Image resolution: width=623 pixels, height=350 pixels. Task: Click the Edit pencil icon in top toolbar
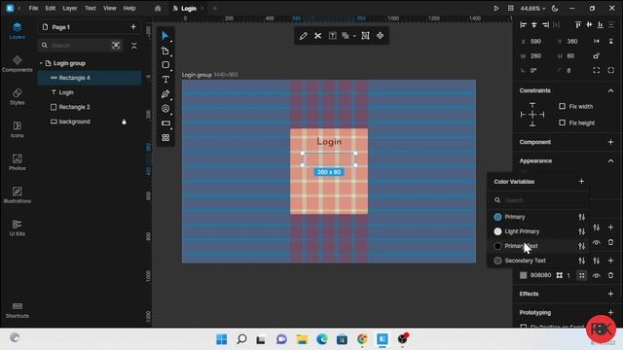tap(303, 36)
